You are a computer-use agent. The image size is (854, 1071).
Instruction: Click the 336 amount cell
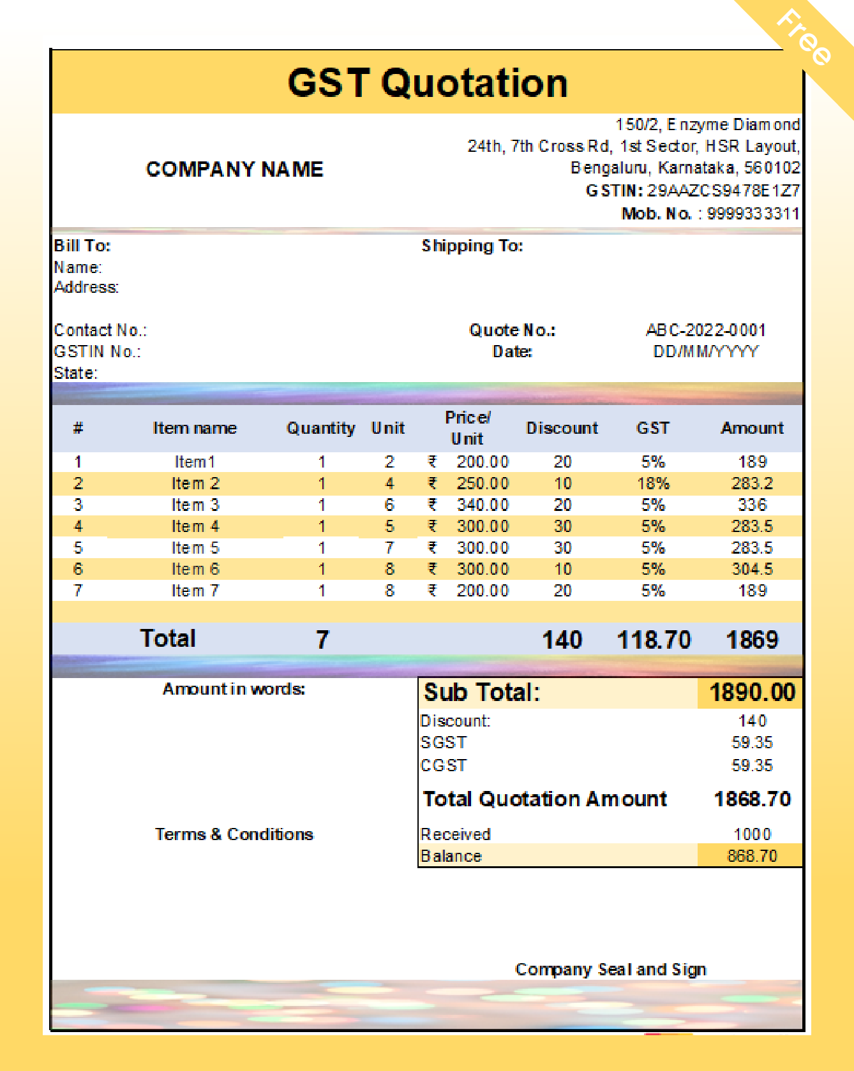[753, 505]
